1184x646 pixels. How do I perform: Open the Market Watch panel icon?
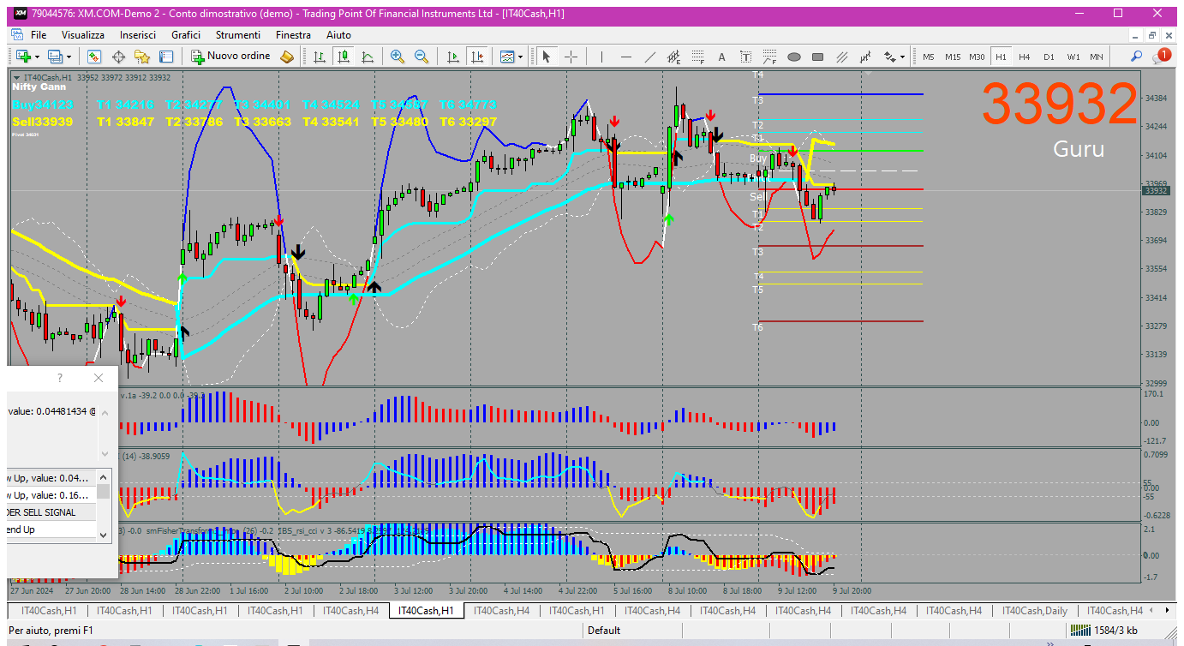[94, 57]
